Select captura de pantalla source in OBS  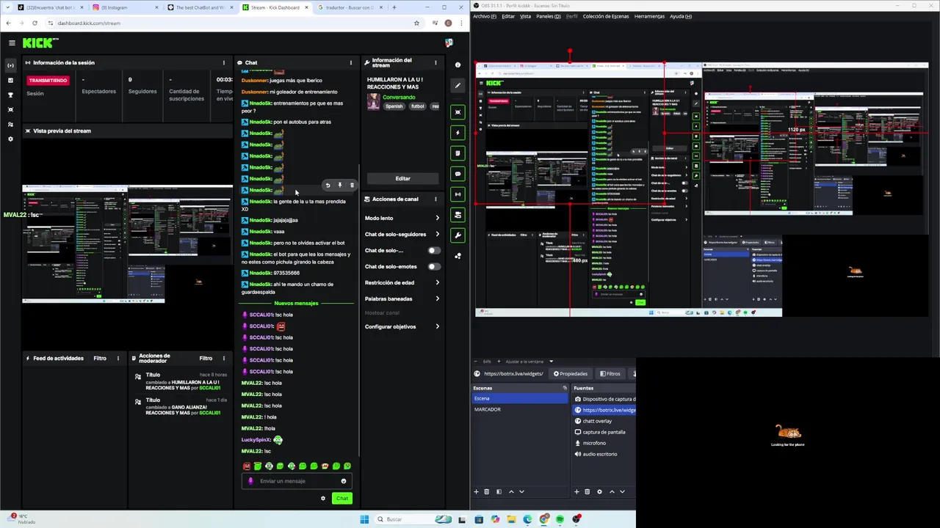[x=604, y=432]
